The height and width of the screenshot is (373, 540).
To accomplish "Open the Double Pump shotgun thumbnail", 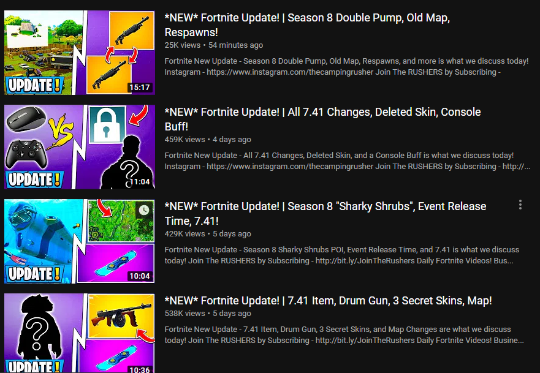I will pyautogui.click(x=80, y=53).
